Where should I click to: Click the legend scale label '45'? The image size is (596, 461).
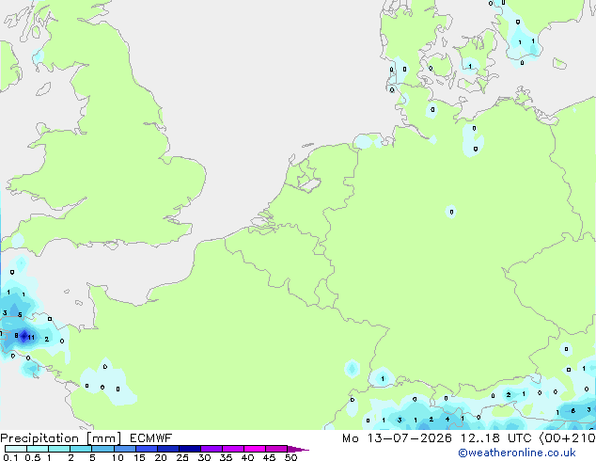(269, 457)
